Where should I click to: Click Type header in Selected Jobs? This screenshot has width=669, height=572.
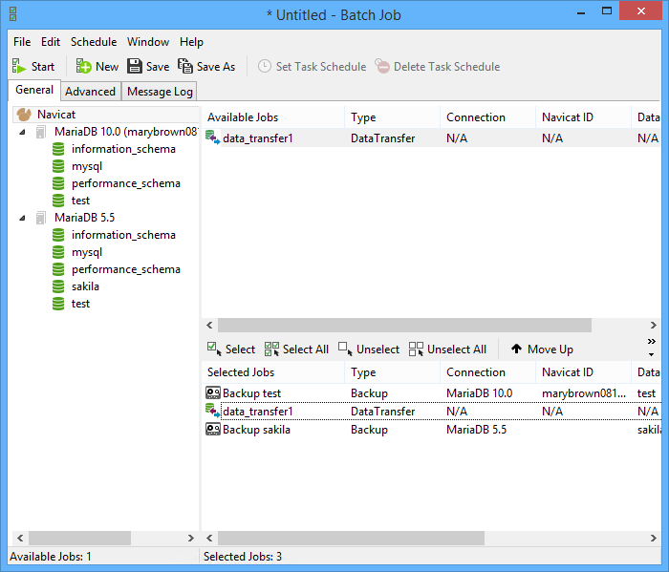392,372
